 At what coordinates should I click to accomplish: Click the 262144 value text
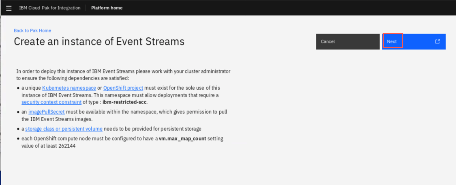(66, 146)
